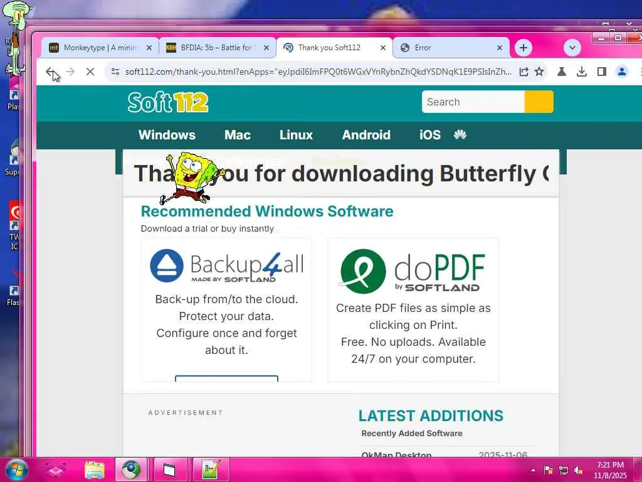642x482 pixels.
Task: Click the doPDF logo
Action: click(413, 271)
